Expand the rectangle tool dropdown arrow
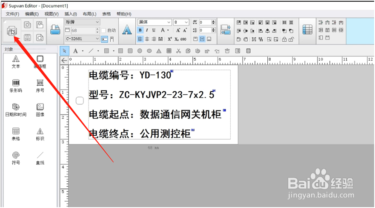 (114, 51)
